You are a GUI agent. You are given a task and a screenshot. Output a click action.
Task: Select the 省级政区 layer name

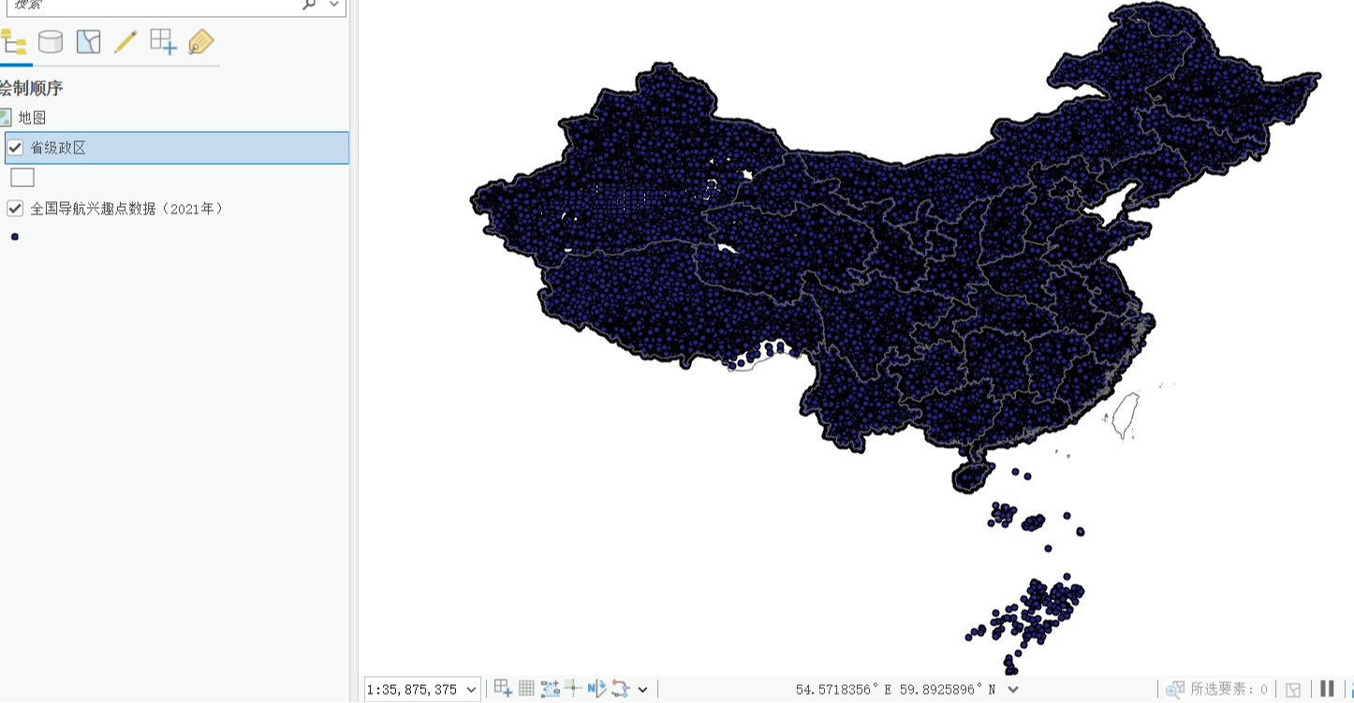pyautogui.click(x=58, y=148)
